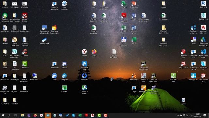209x118 pixels.
Task: Select the Discord desktop shortcut
Action: coord(64,65)
